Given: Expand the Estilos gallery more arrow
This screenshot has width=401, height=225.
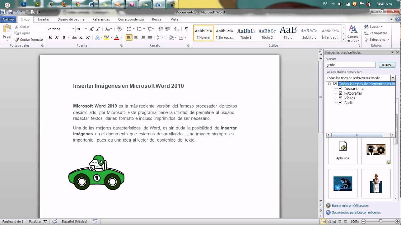Looking at the screenshot, I should [344, 39].
